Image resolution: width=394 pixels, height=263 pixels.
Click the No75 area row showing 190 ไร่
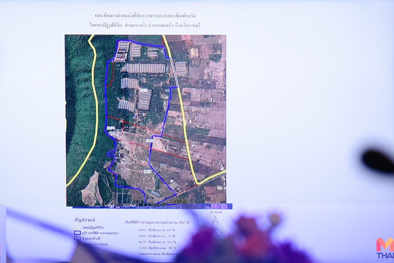157,242
